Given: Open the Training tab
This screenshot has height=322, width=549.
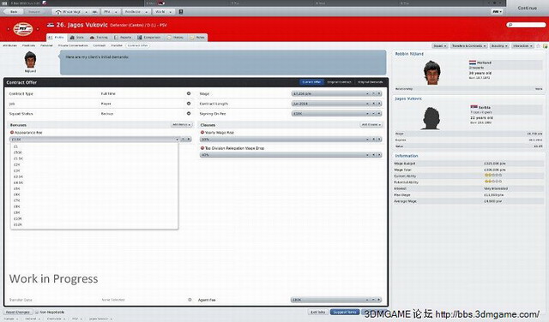Looking at the screenshot, I should tap(99, 37).
